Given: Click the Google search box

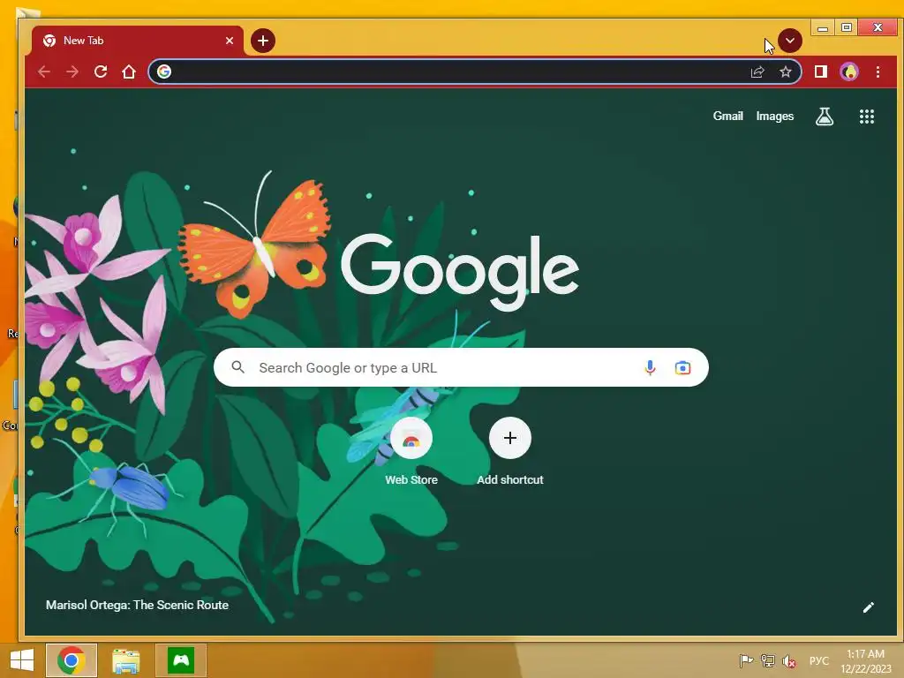Looking at the screenshot, I should pos(461,367).
